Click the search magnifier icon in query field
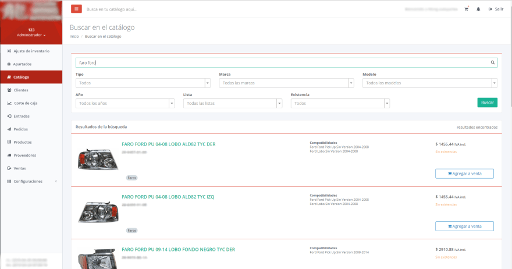This screenshot has width=512, height=269. tap(492, 62)
